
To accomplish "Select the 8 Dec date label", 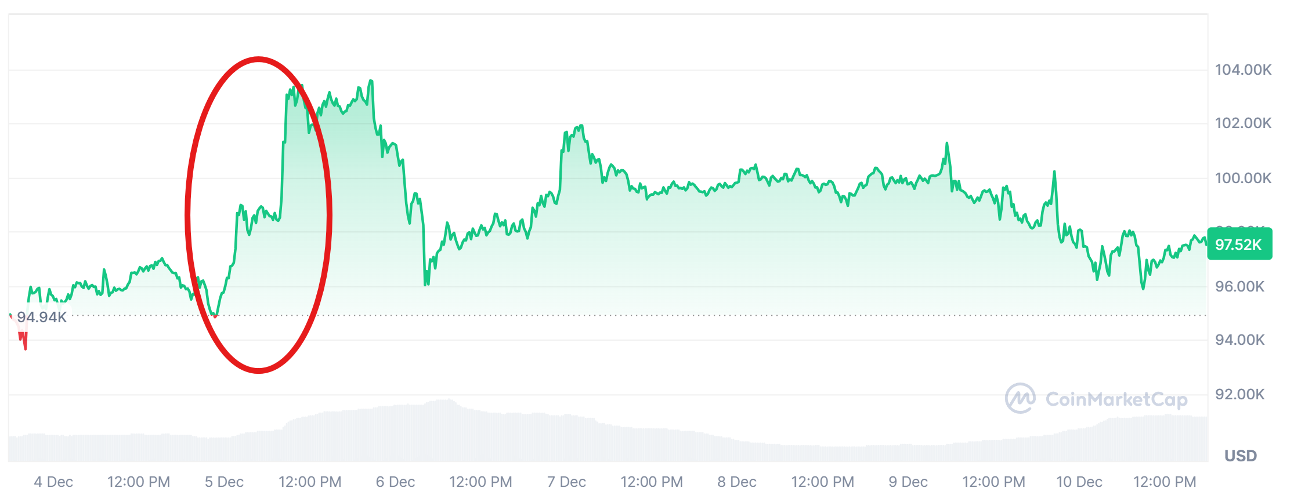I will 737,482.
